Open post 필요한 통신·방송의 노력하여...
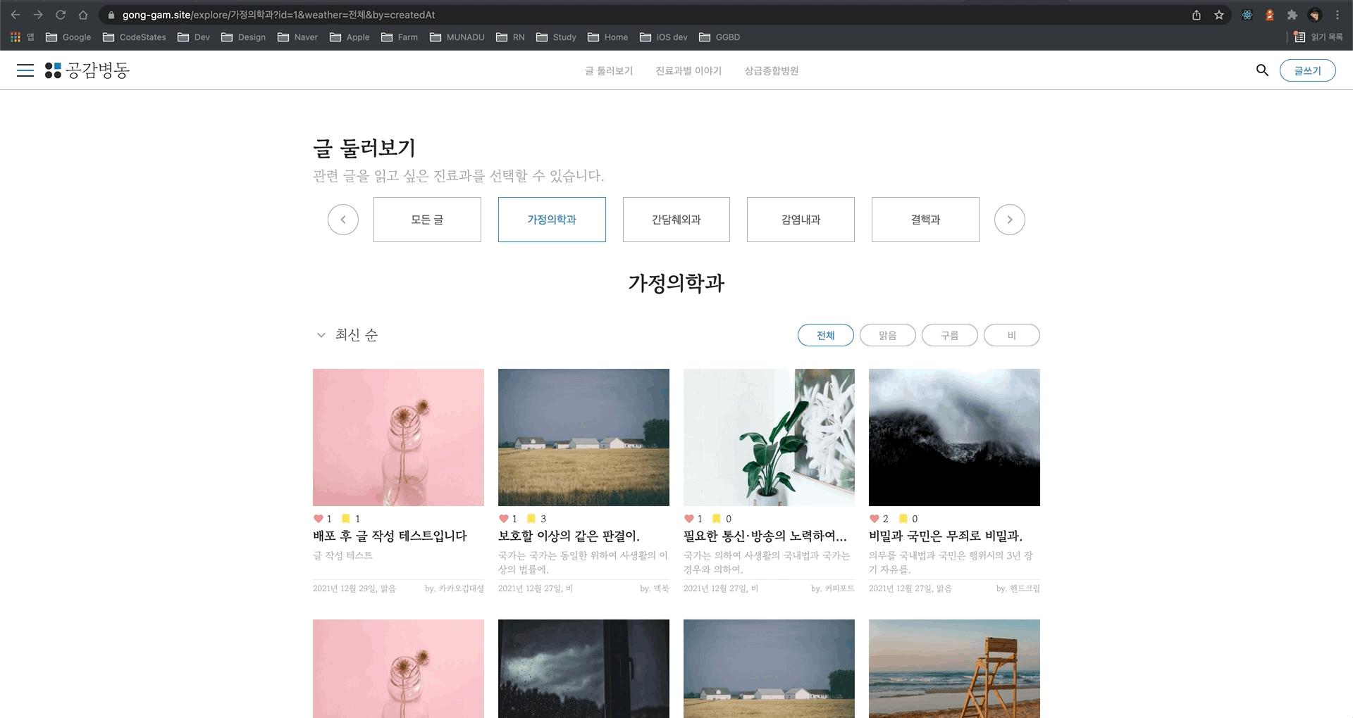 click(765, 536)
